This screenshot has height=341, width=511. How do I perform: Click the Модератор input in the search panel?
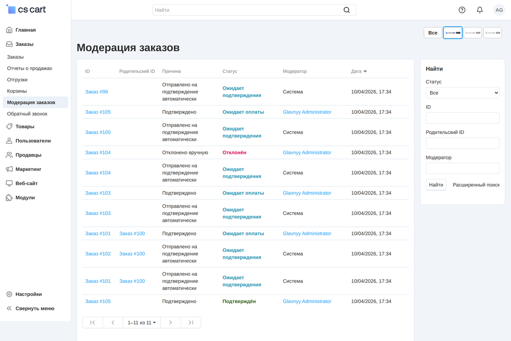(x=462, y=168)
